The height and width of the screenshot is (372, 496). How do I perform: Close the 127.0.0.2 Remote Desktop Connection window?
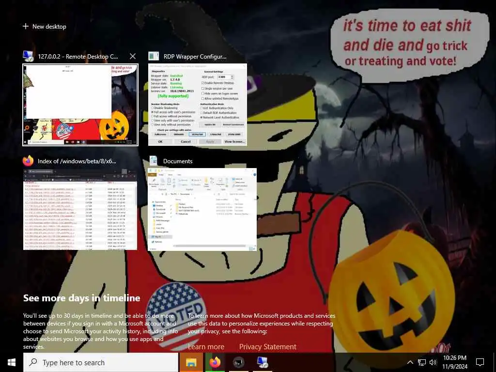coord(133,56)
